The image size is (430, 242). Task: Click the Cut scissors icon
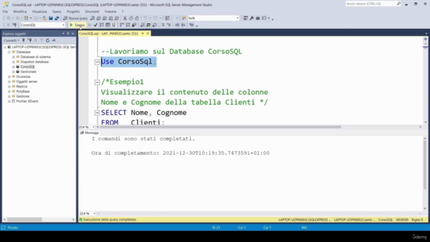pos(125,18)
